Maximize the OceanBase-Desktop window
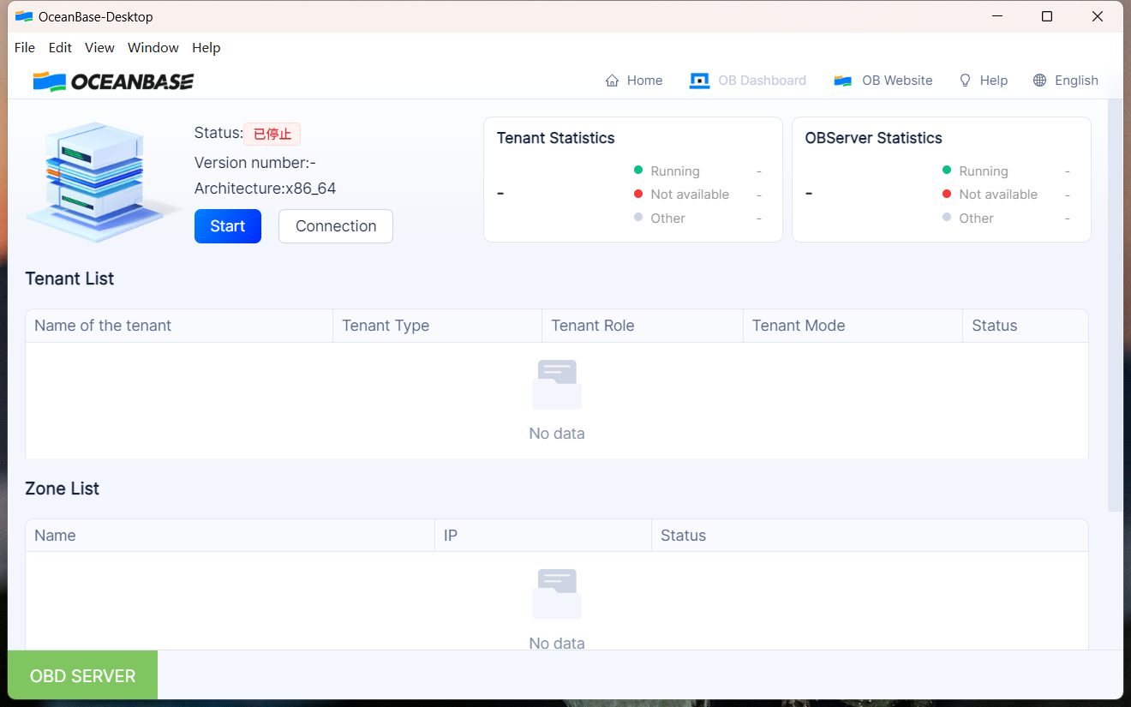The height and width of the screenshot is (707, 1131). click(1046, 16)
